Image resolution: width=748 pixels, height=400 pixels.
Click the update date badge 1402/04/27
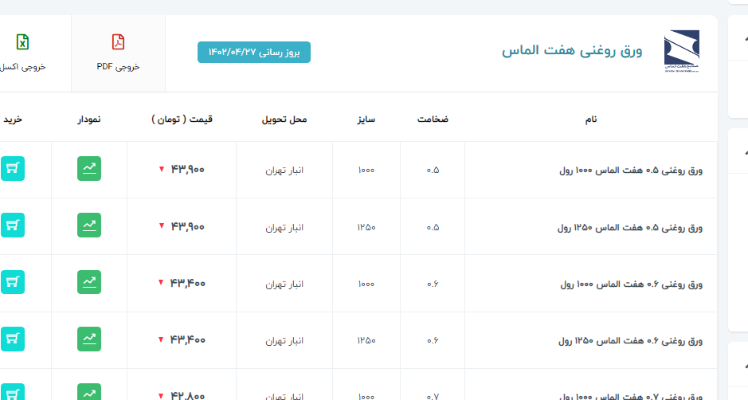coord(254,52)
